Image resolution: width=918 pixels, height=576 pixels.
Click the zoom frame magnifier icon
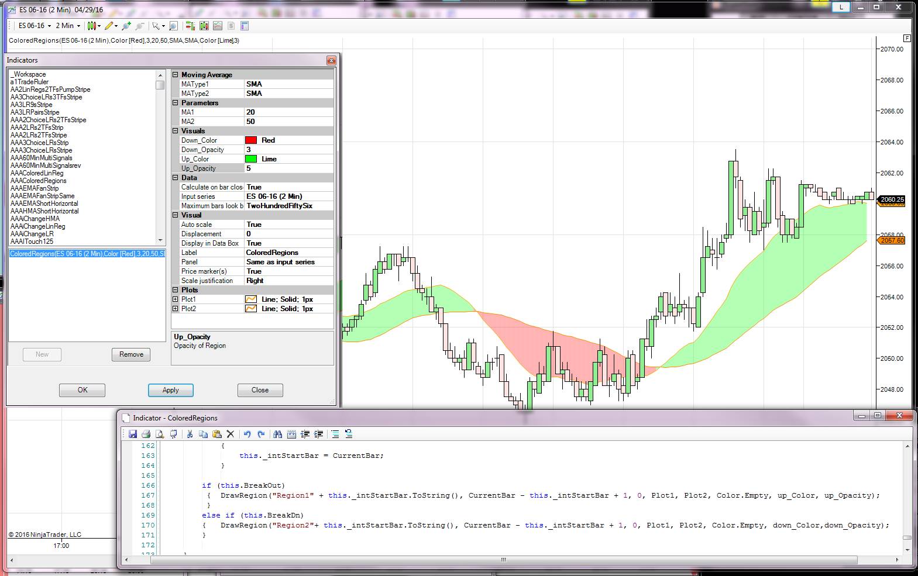tap(173, 26)
